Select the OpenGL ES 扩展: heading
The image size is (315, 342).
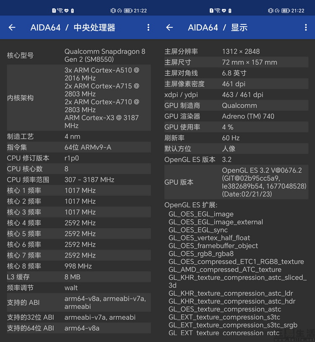tap(191, 205)
